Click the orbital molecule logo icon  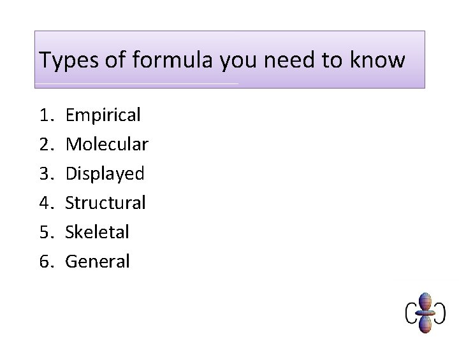coord(425,312)
